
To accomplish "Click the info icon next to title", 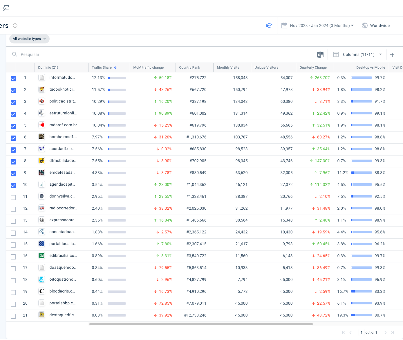I will pyautogui.click(x=15, y=25).
